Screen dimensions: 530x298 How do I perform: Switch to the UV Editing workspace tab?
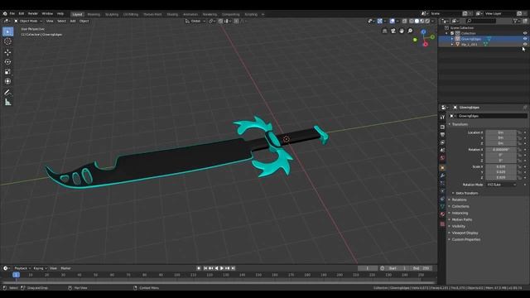(x=131, y=15)
